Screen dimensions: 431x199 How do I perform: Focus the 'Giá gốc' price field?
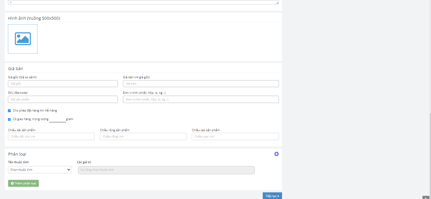pyautogui.click(x=63, y=84)
